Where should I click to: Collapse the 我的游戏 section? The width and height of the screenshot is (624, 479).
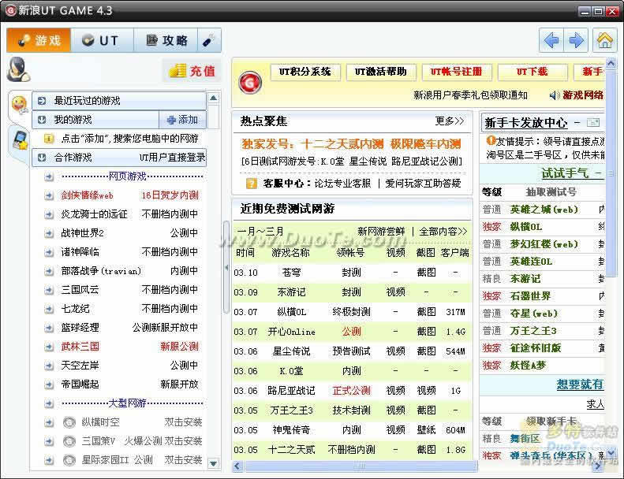click(43, 120)
